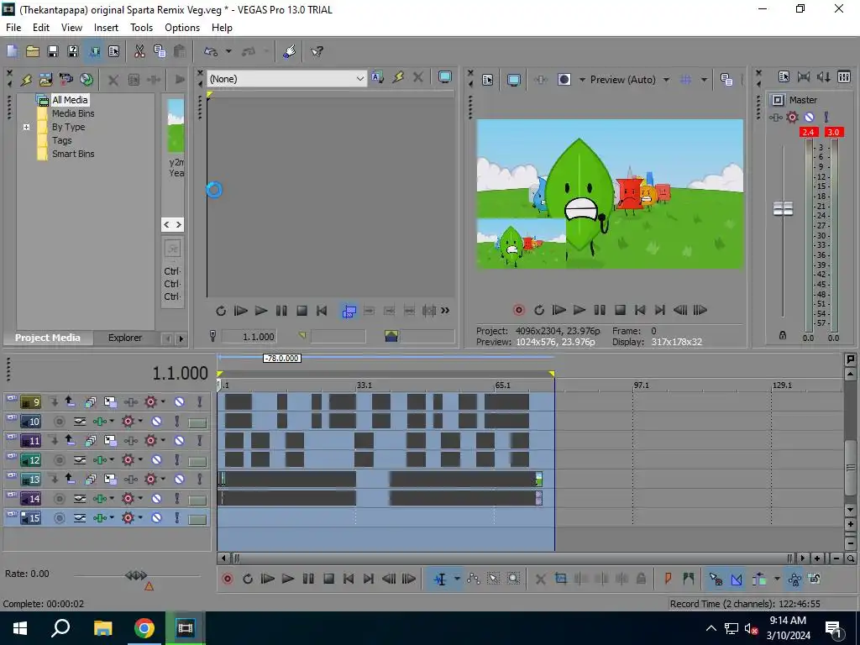This screenshot has width=860, height=645.
Task: Insert a marker with the orange flag icon
Action: click(668, 579)
